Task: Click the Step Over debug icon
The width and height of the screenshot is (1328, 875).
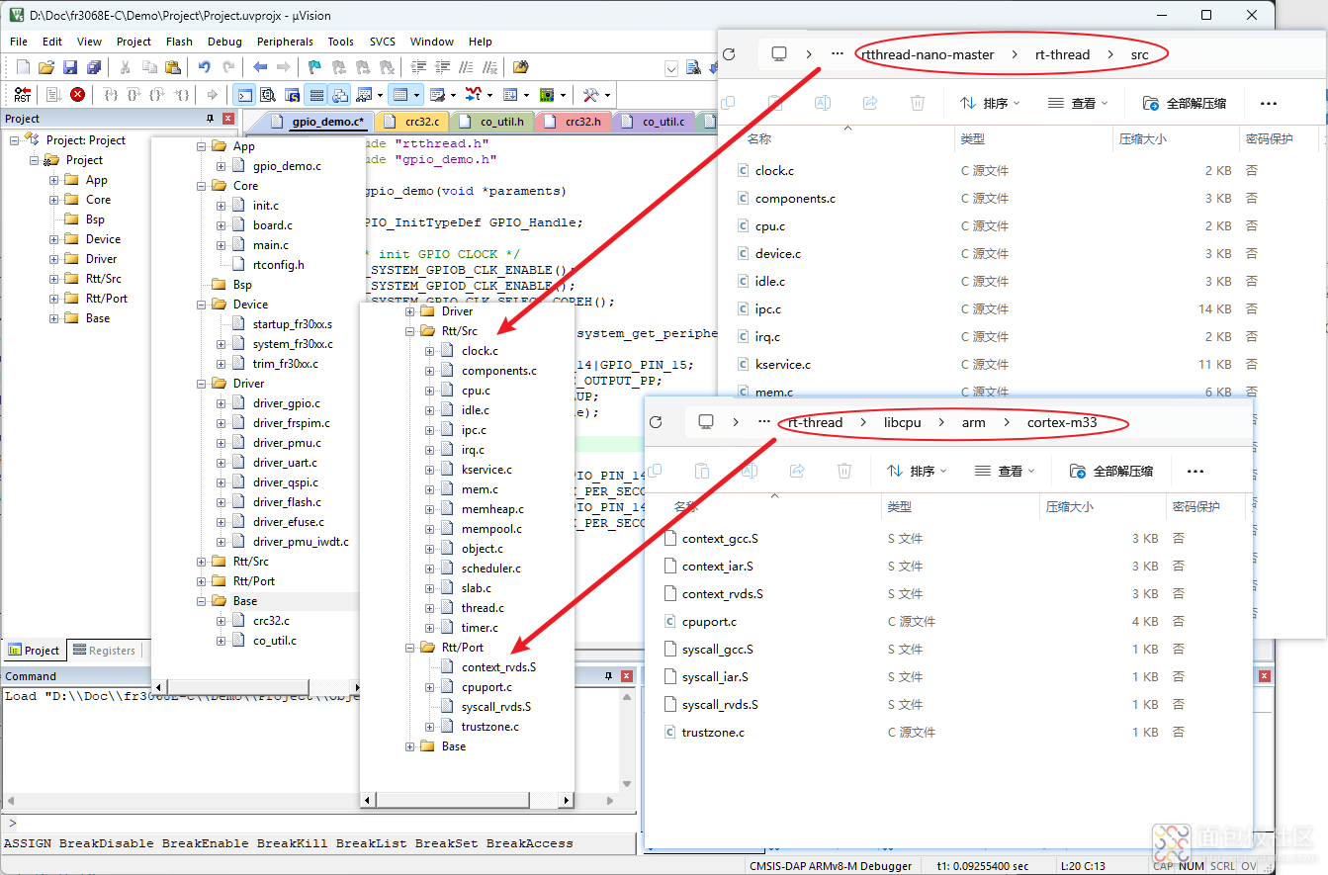Action: pos(134,95)
